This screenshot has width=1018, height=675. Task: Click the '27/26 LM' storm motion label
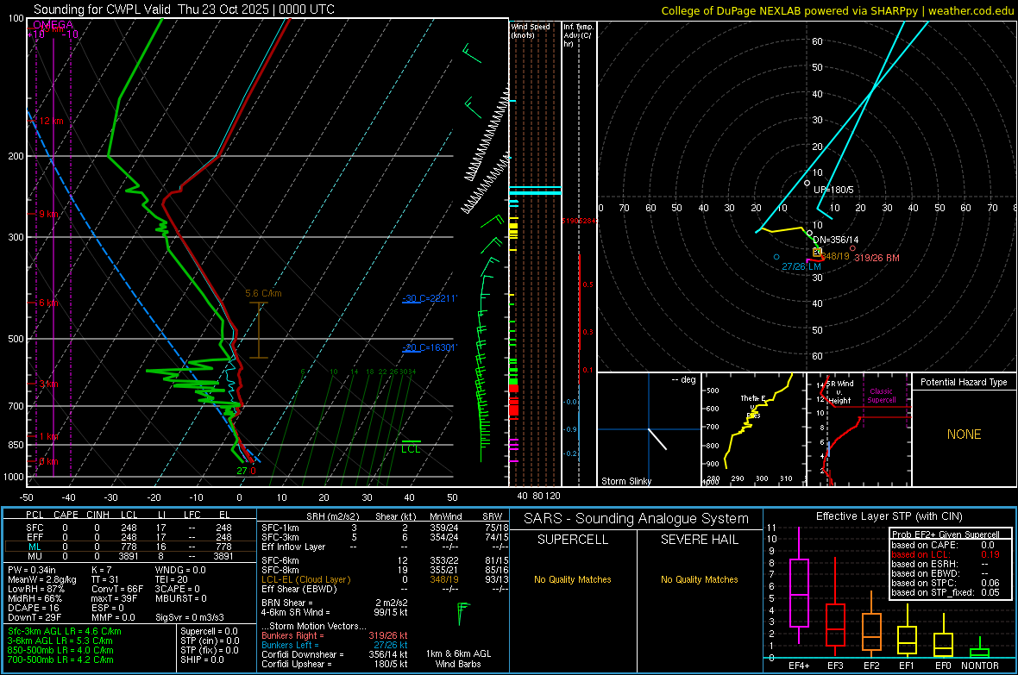tap(801, 266)
